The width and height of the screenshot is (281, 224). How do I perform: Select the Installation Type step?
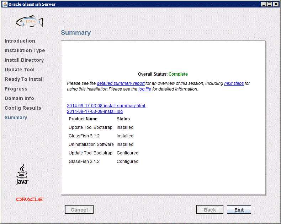(25, 51)
